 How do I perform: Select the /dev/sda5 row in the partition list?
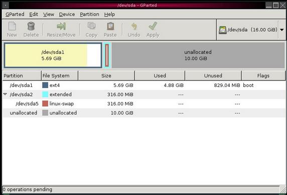click(x=144, y=104)
